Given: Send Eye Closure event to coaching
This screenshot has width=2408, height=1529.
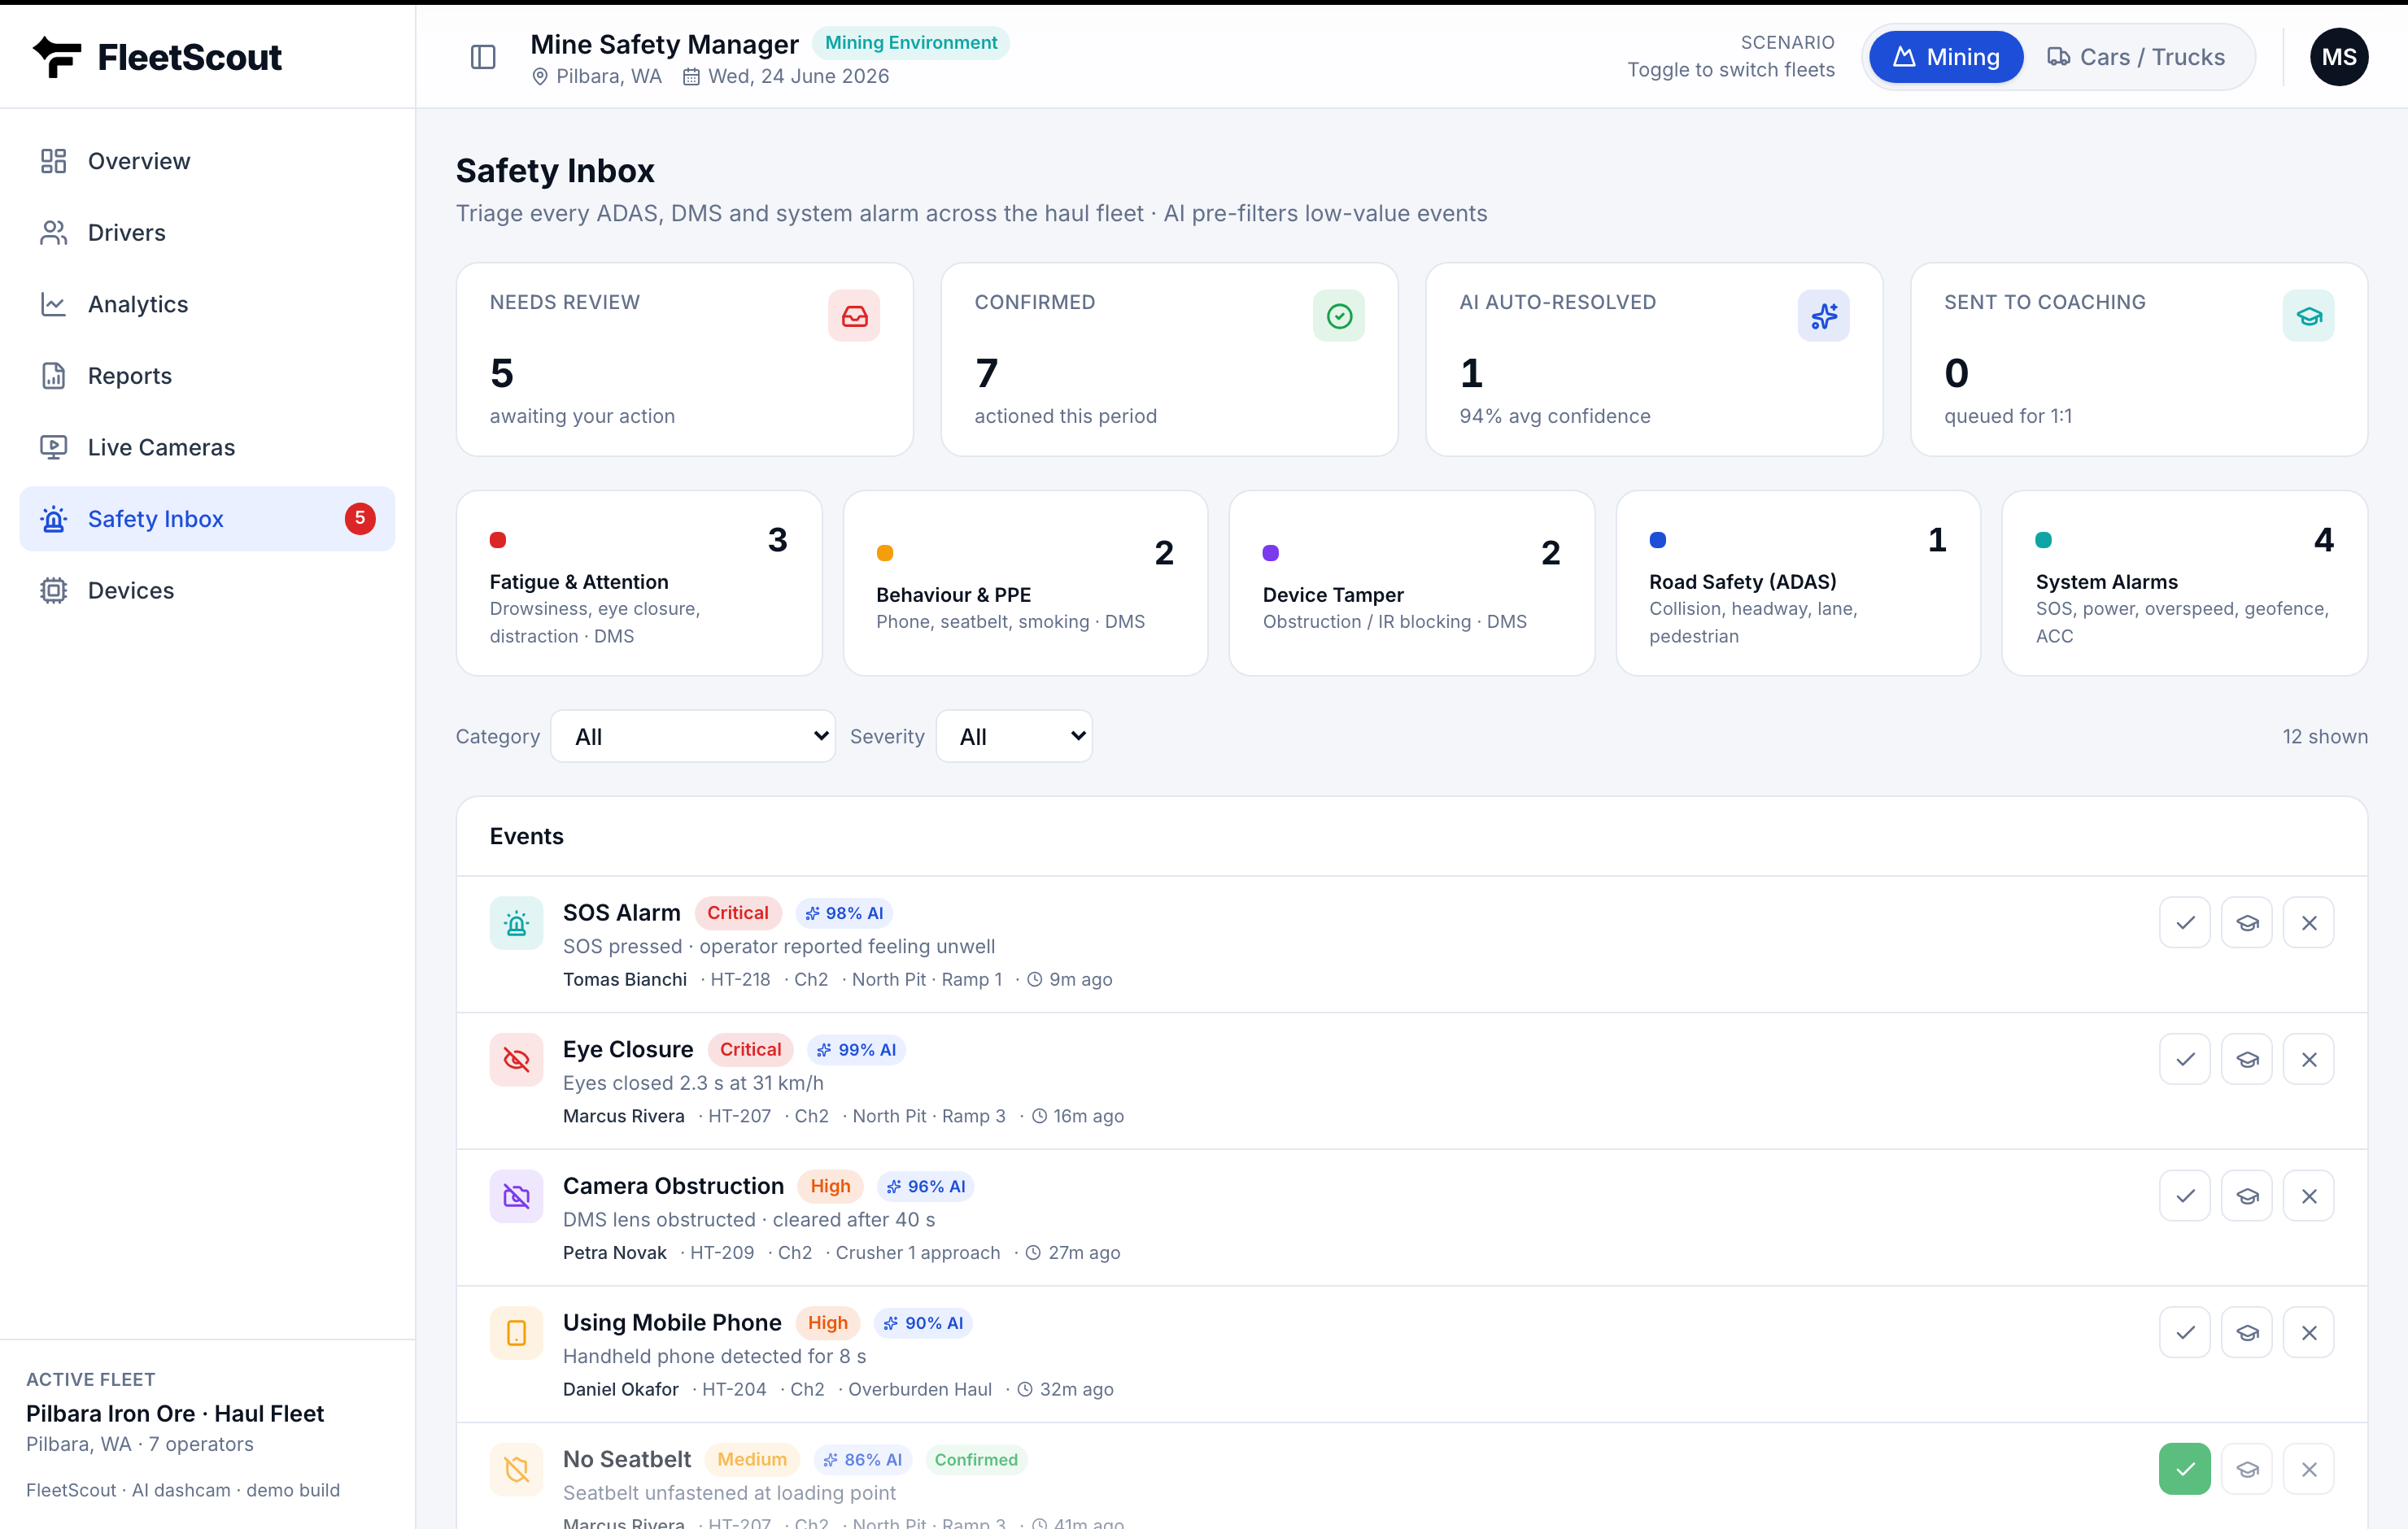Looking at the screenshot, I should coord(2246,1059).
